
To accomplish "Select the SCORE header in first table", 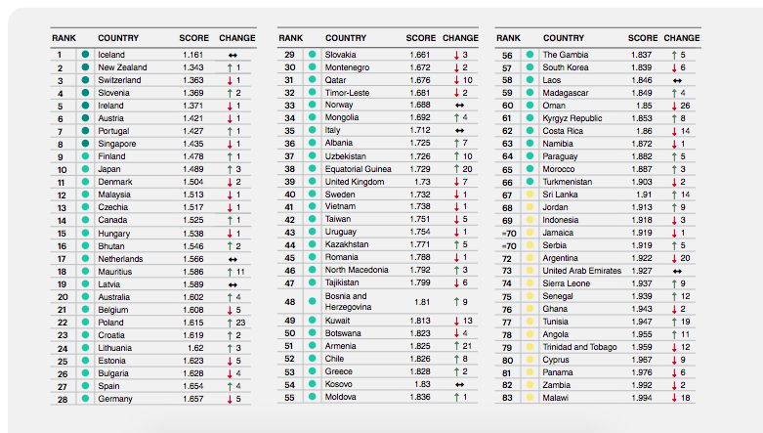I will point(193,38).
